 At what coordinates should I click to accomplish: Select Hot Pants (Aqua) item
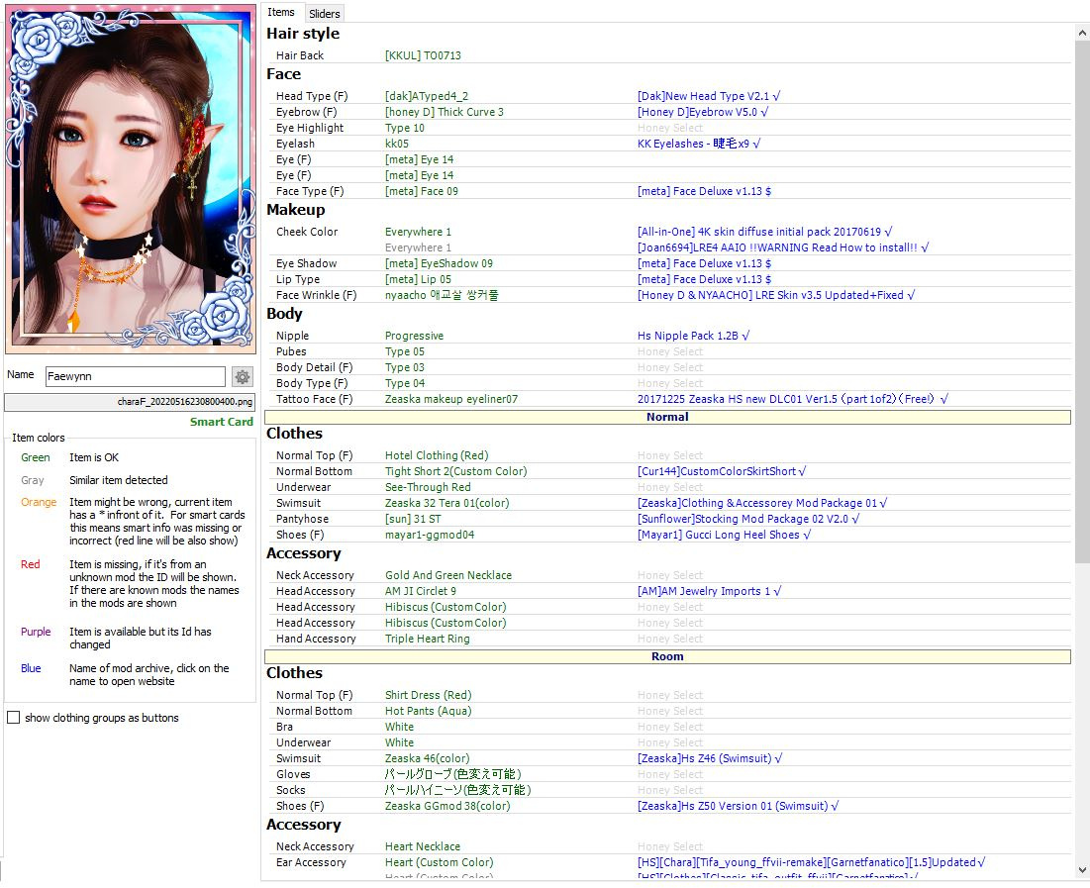[429, 711]
